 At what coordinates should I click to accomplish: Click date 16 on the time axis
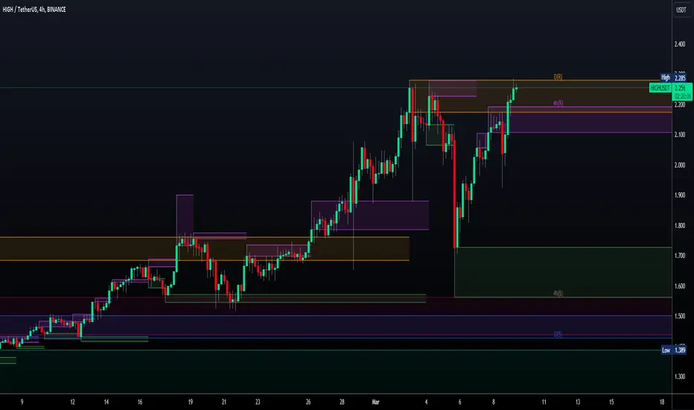[140, 402]
